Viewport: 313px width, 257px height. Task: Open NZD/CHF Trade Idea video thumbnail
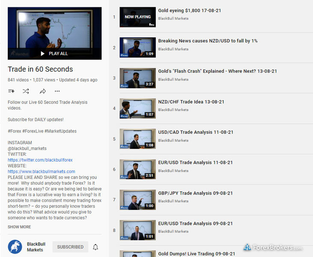tap(137, 108)
